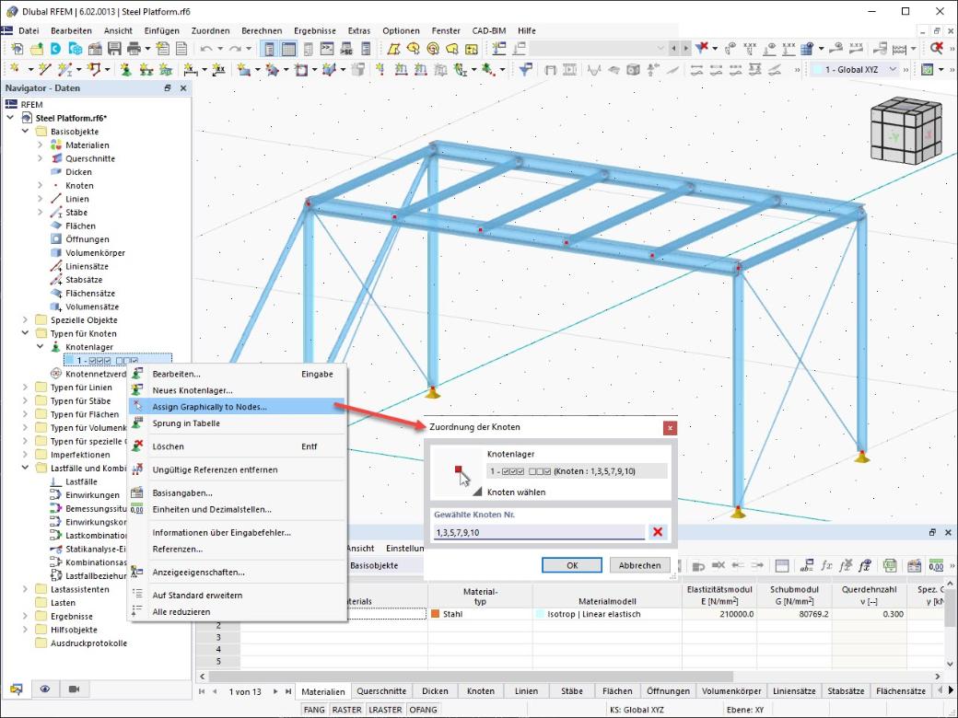Click the Navigator Display eye tab icon

(x=44, y=689)
